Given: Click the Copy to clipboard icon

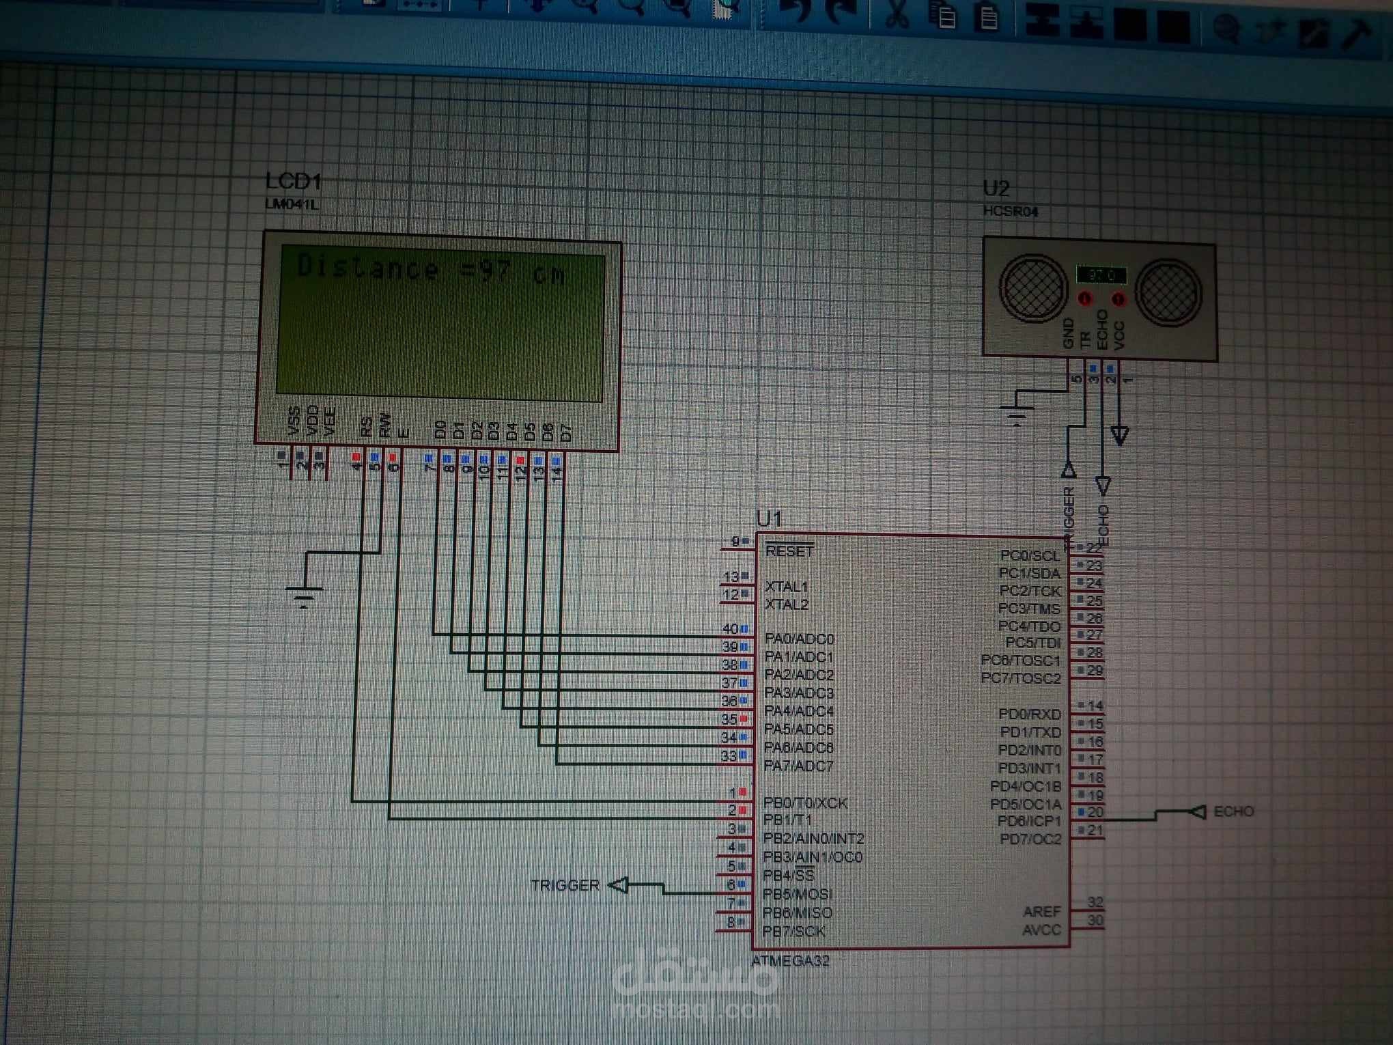Looking at the screenshot, I should coord(944,15).
